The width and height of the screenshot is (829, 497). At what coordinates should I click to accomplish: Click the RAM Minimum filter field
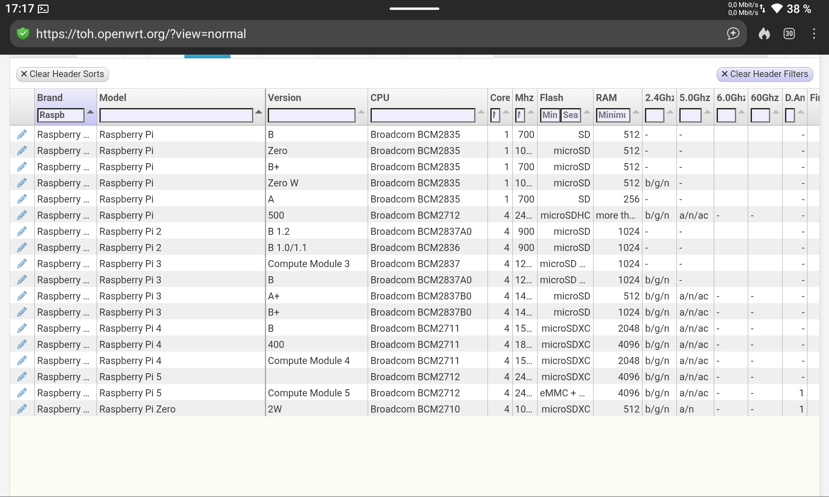click(613, 115)
